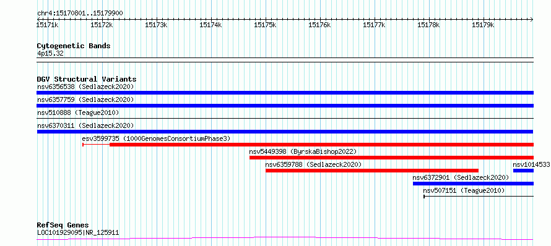The height and width of the screenshot is (246, 551).
Task: Select the nsv6372901 blue variant bar
Action: point(473,184)
